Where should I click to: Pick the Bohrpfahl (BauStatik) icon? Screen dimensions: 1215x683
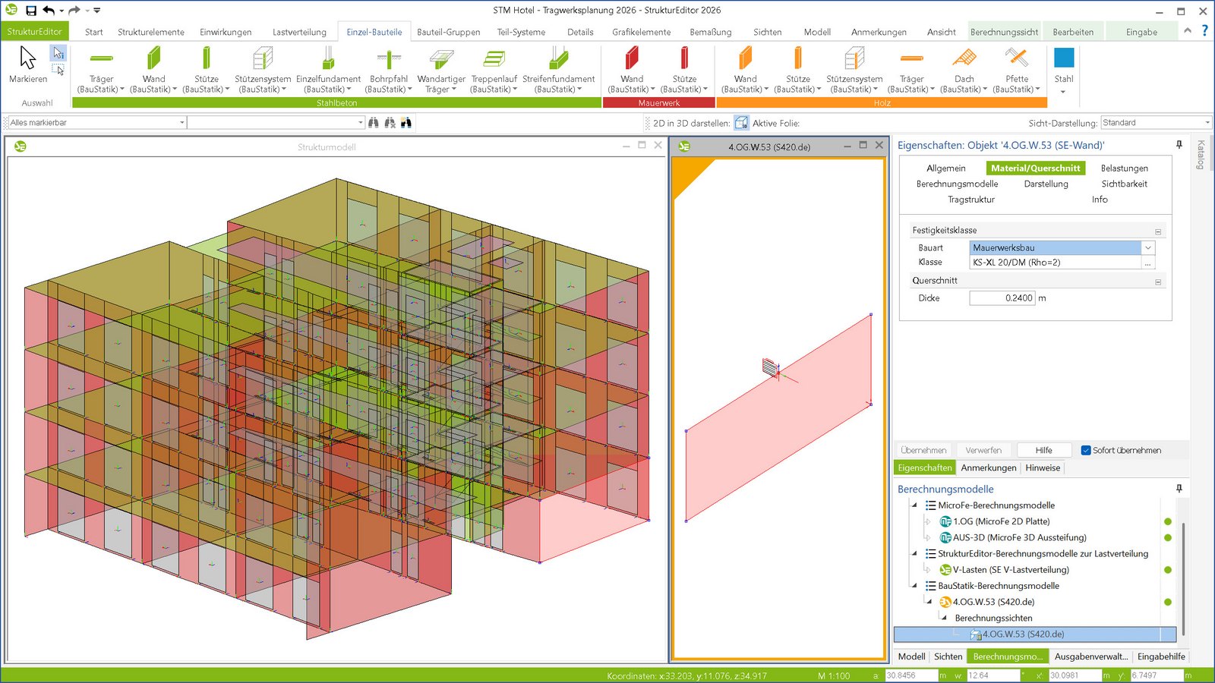coord(388,59)
